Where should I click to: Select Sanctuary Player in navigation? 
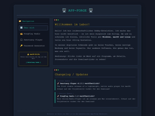point(33,40)
